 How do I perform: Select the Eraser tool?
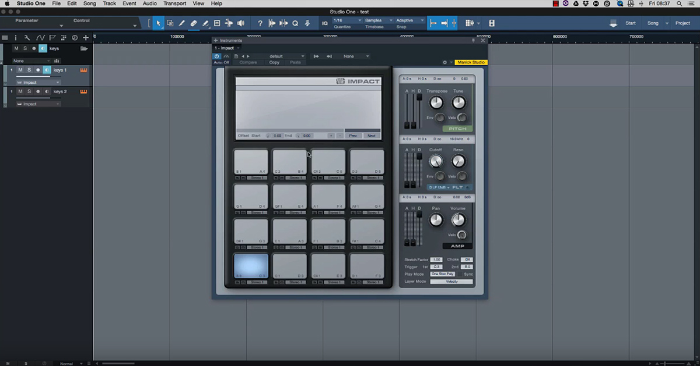tap(194, 23)
